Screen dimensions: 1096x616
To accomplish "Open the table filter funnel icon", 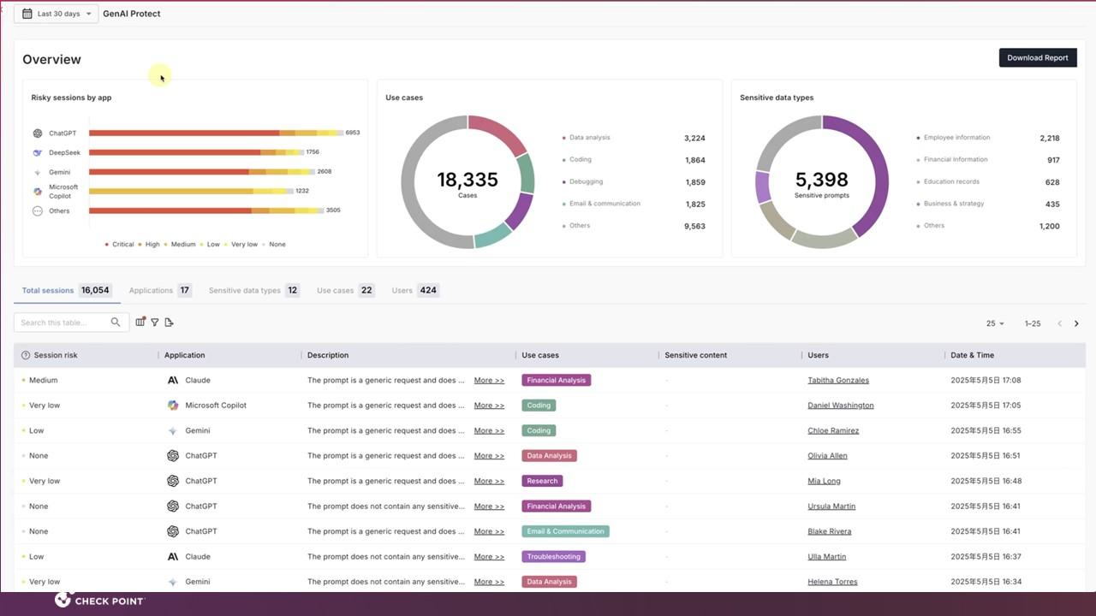I will click(x=155, y=323).
